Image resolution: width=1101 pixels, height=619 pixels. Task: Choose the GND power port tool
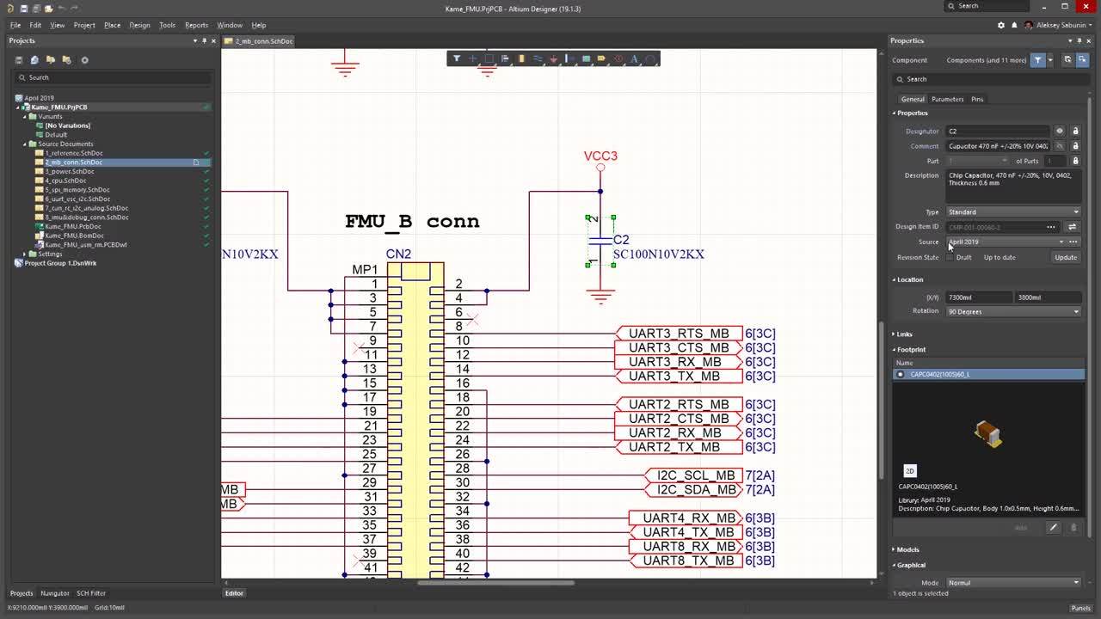(553, 58)
